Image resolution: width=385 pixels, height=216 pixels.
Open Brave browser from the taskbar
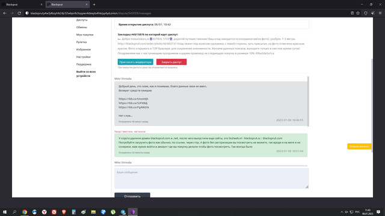point(64,212)
